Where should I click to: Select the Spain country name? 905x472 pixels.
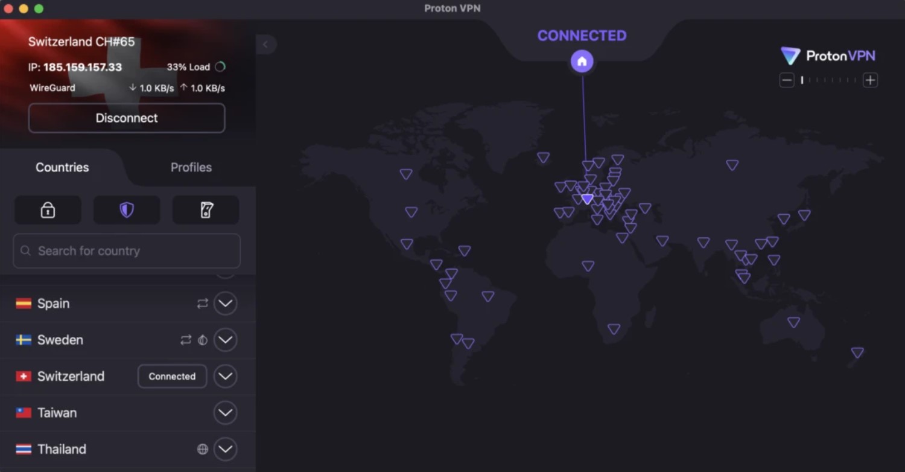click(53, 304)
